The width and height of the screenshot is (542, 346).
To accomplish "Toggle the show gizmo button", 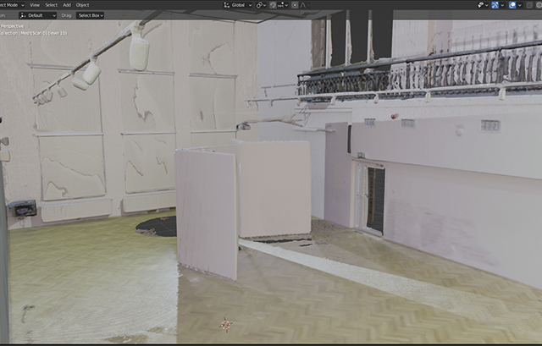I will click(x=495, y=4).
